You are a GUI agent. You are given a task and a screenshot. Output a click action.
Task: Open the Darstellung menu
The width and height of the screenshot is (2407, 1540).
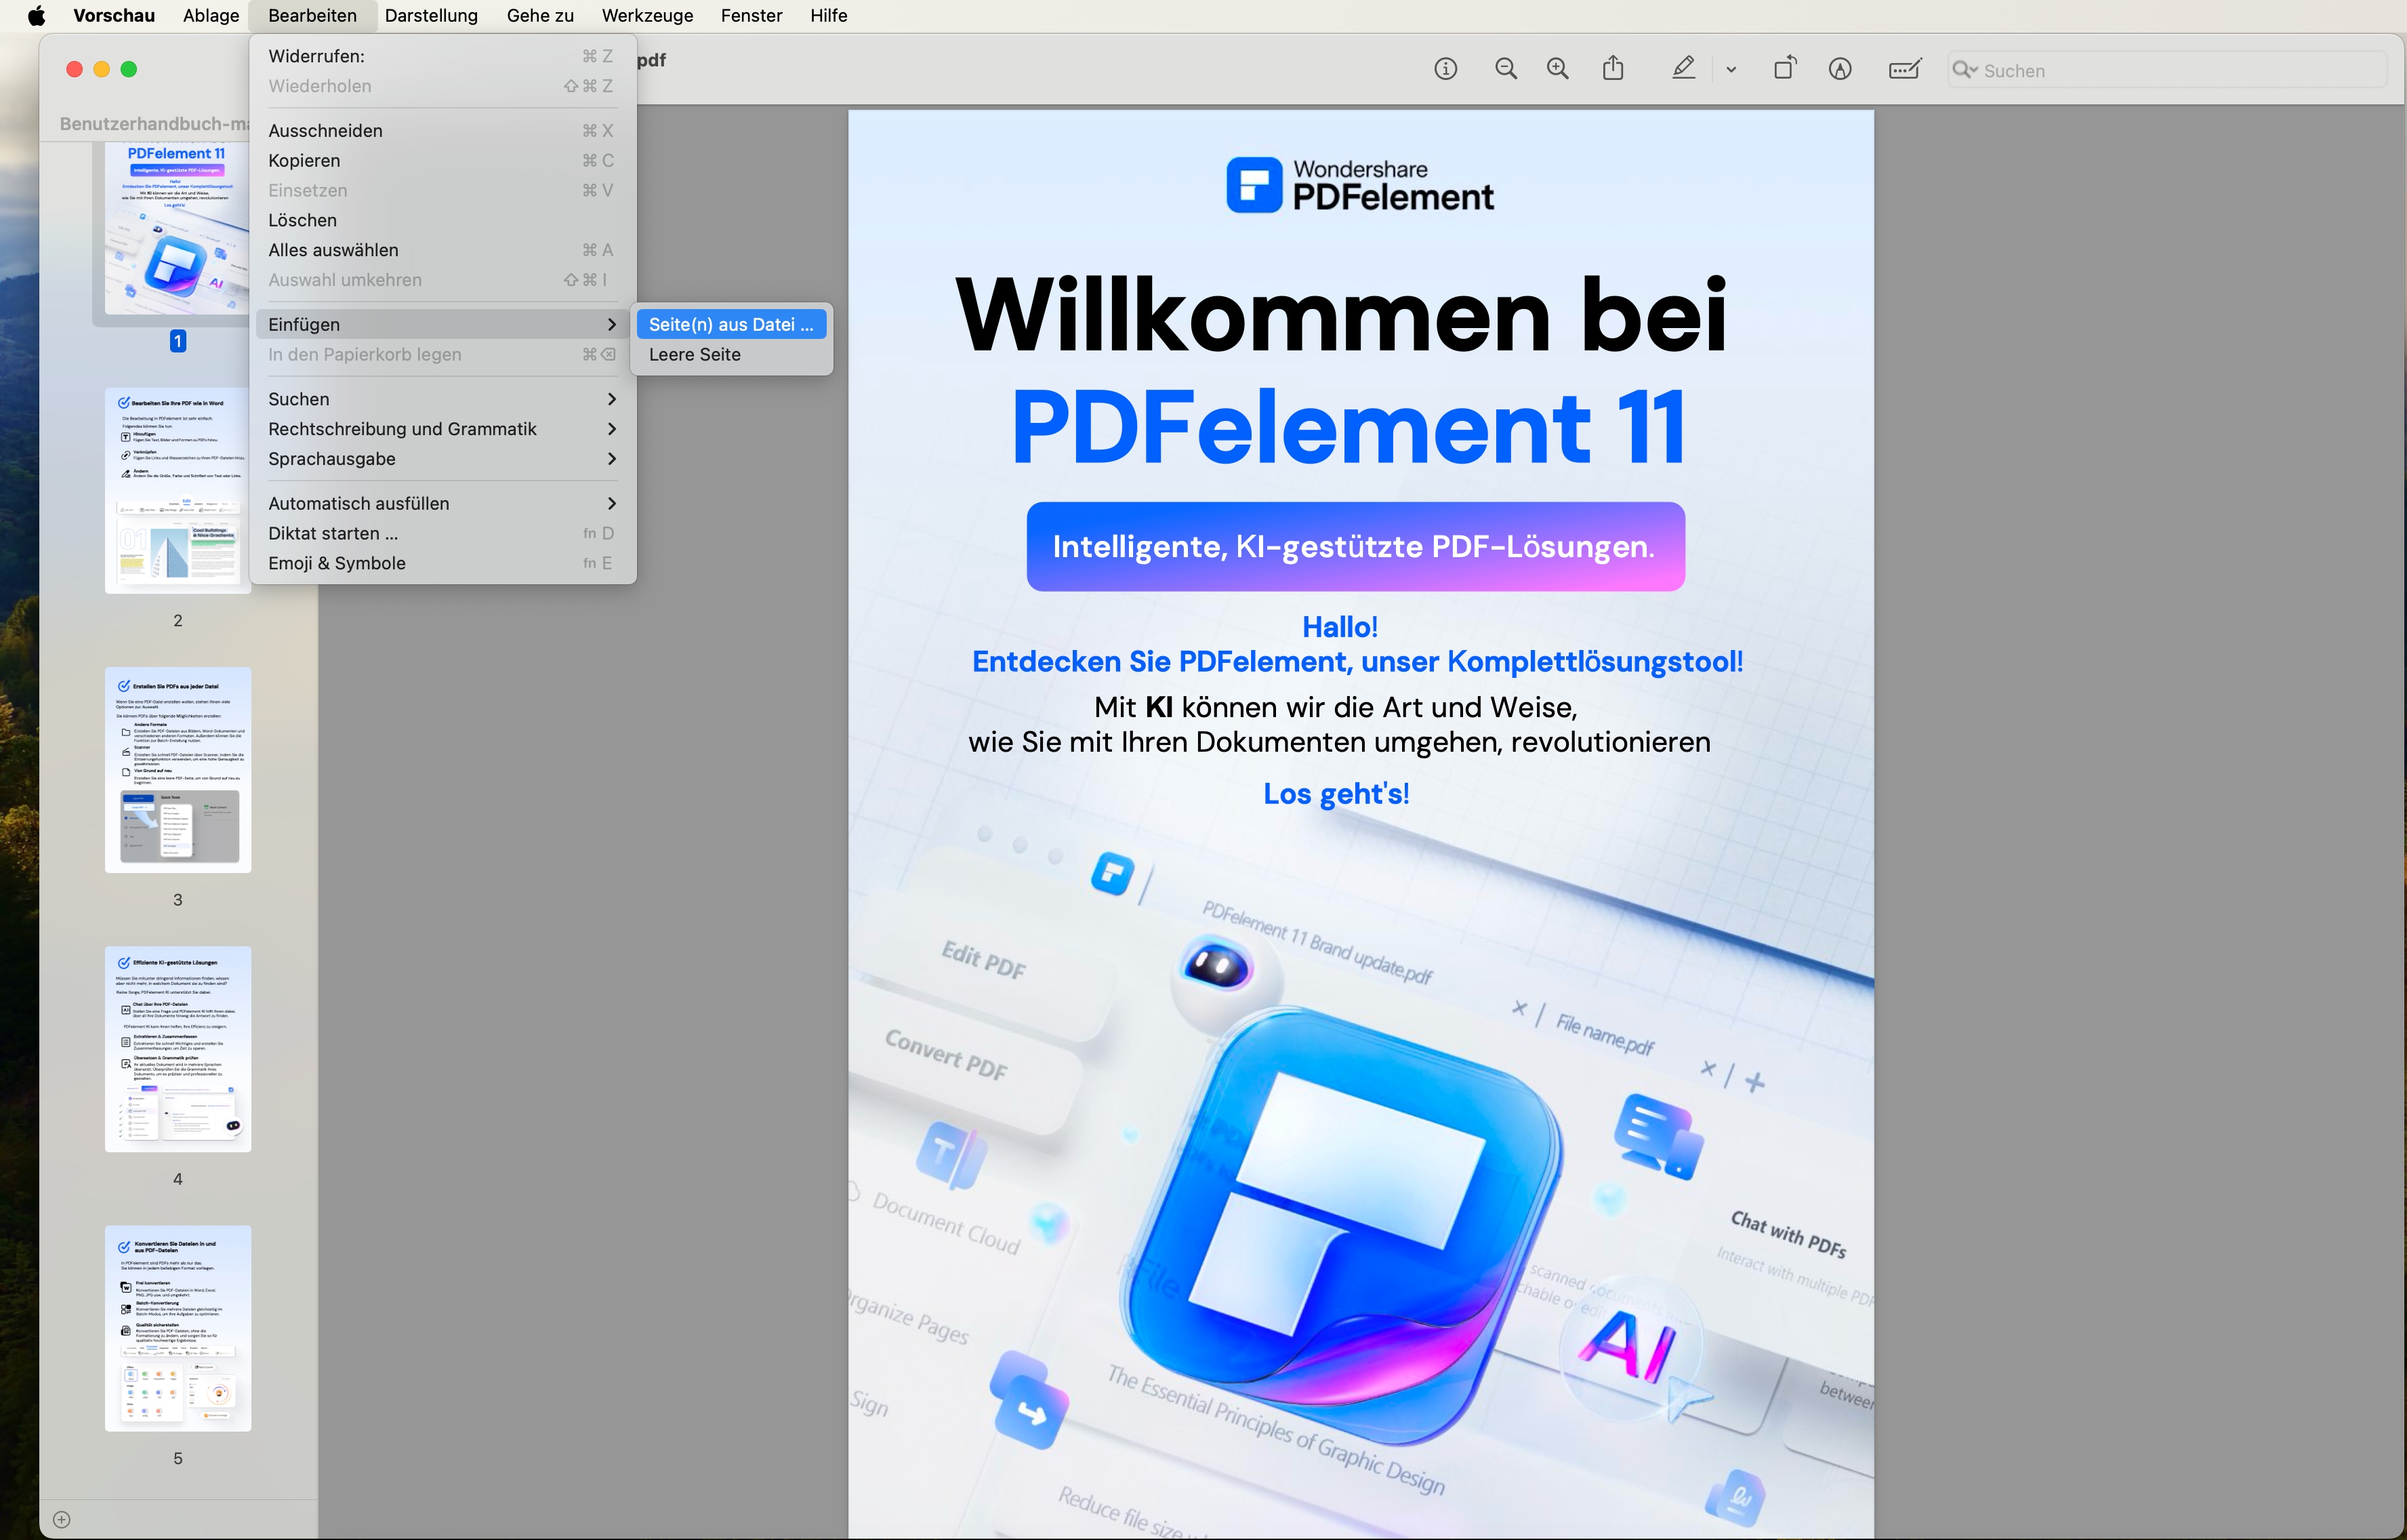click(x=431, y=15)
